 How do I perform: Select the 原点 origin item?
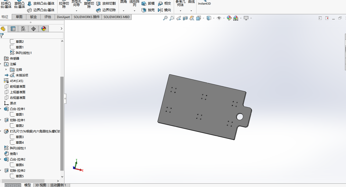10,103
